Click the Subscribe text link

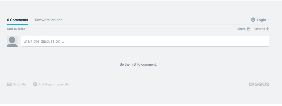(x=20, y=84)
